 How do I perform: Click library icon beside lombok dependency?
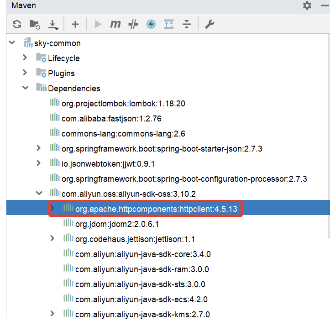coord(55,102)
